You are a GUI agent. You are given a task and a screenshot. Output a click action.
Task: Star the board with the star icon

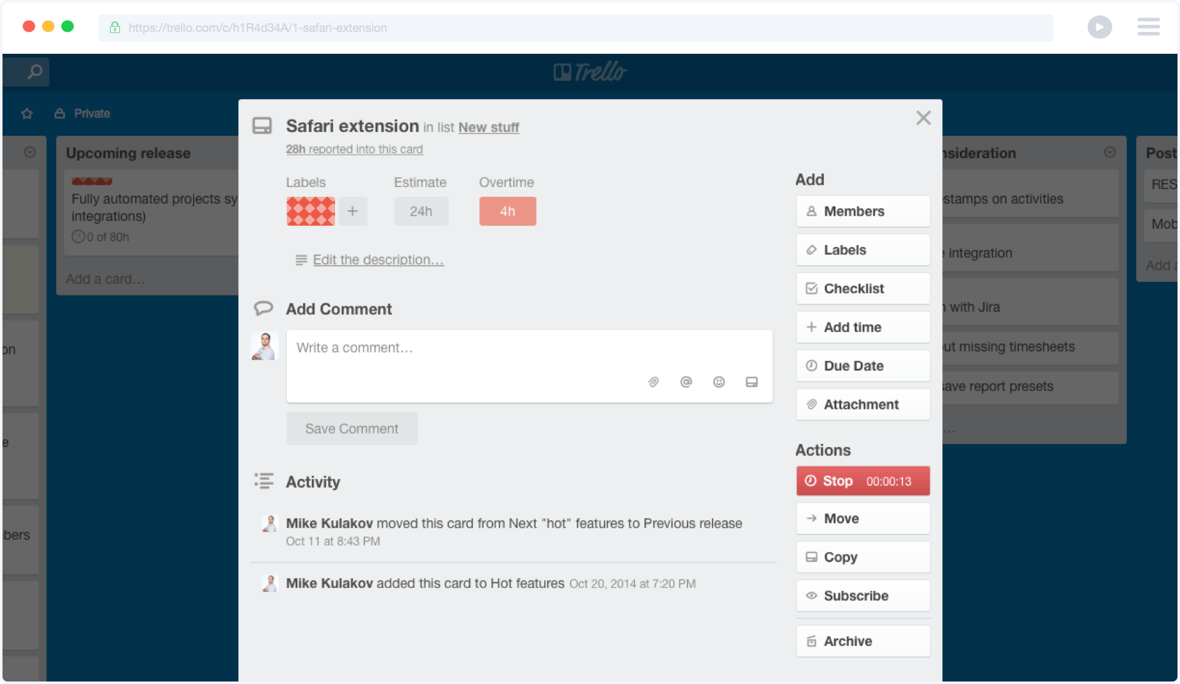click(x=27, y=114)
